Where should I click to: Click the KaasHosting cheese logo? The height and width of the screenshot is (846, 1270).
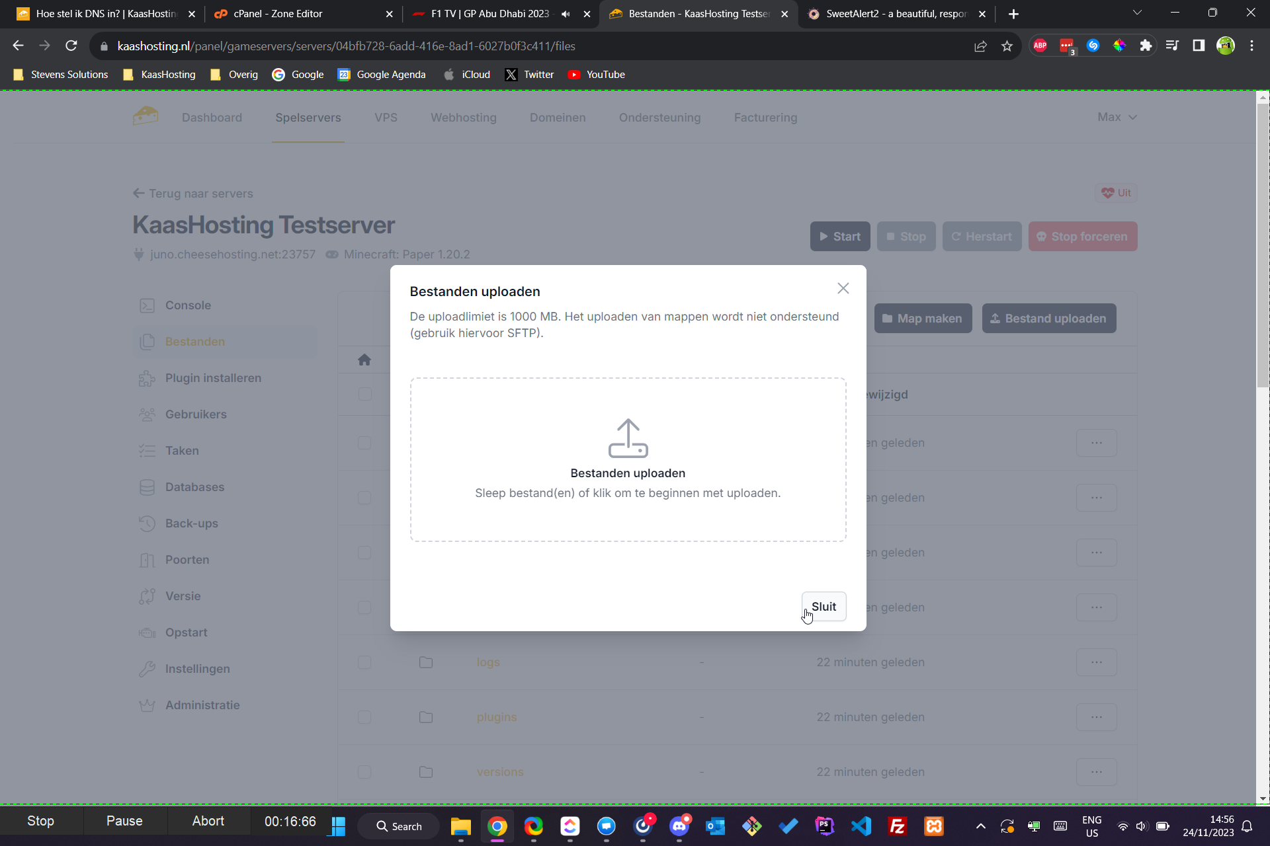(x=146, y=116)
